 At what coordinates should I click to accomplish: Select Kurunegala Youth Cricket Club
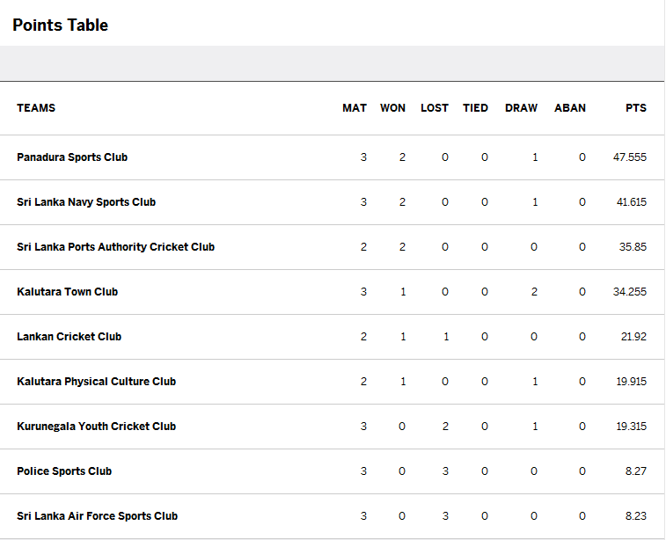tap(97, 427)
